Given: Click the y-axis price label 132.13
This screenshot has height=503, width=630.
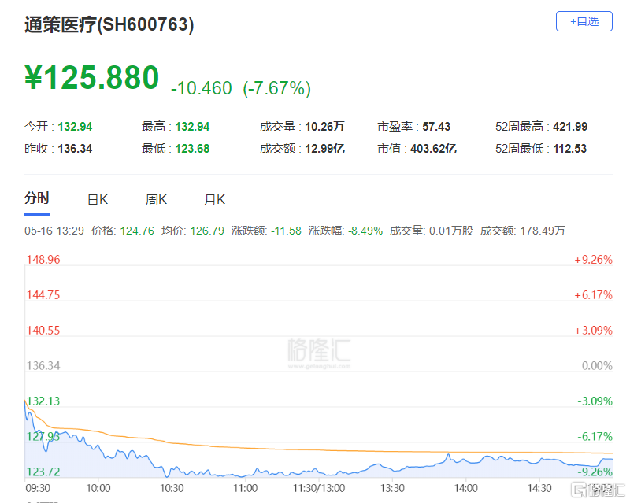Looking at the screenshot, I should point(43,401).
